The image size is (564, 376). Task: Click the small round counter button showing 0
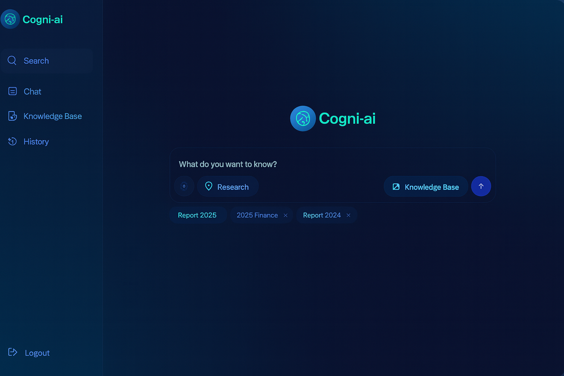[184, 186]
